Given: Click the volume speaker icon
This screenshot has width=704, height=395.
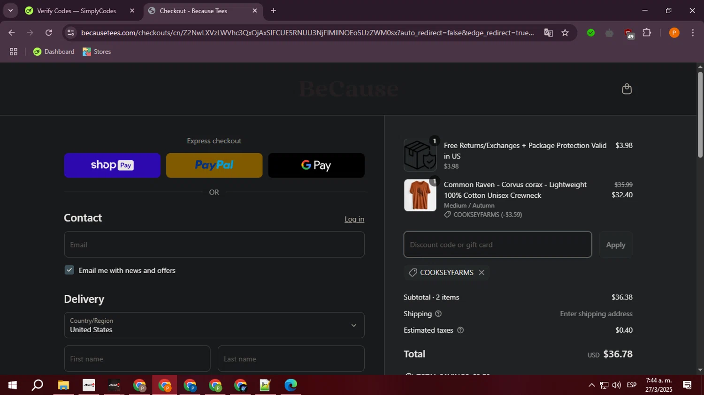Looking at the screenshot, I should (617, 385).
